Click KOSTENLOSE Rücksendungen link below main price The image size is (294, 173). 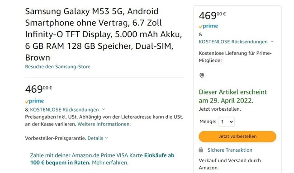point(64,109)
